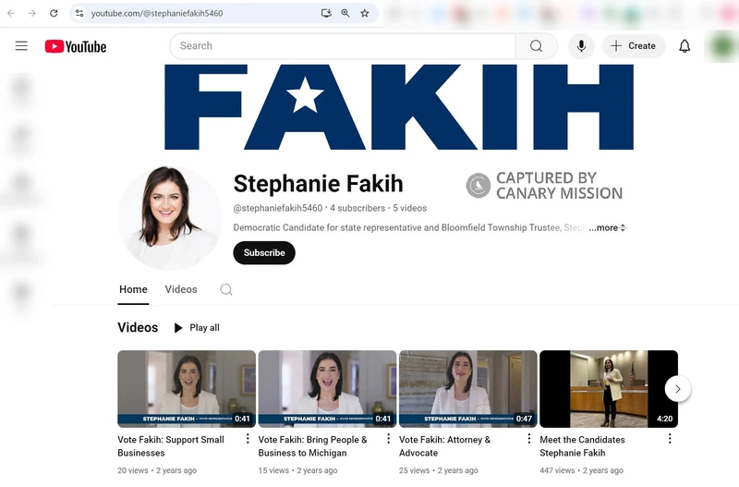This screenshot has height=487, width=739.
Task: Click the '5 videos' count text
Action: [410, 208]
